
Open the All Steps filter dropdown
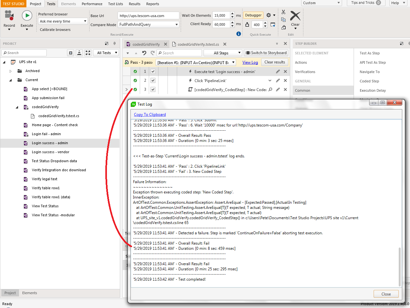[223, 53]
